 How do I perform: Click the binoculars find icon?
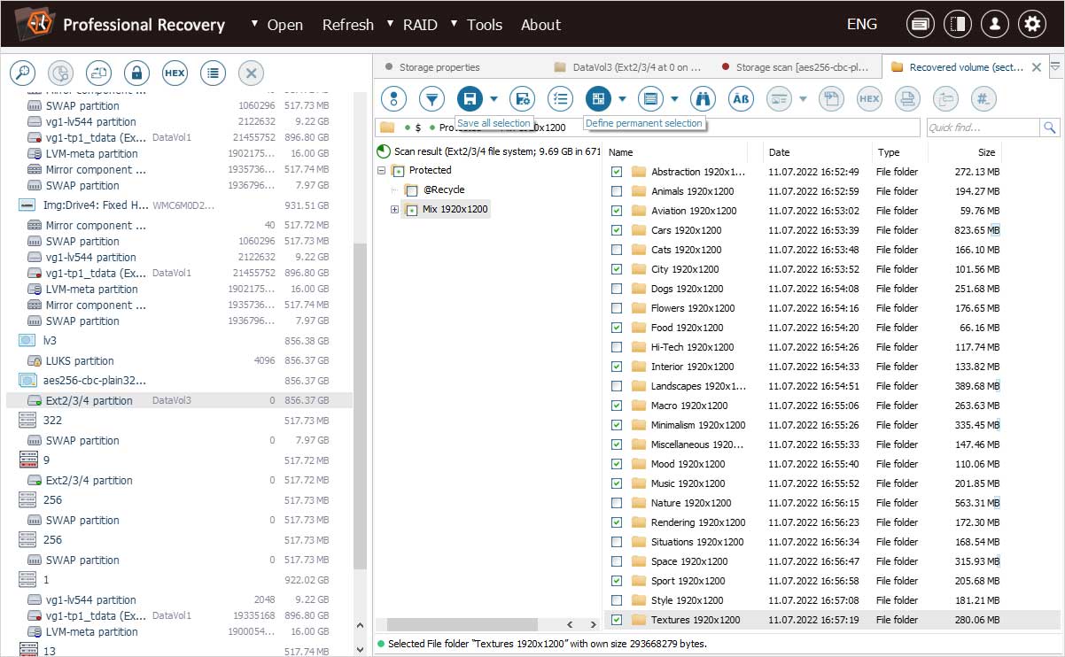coord(703,98)
